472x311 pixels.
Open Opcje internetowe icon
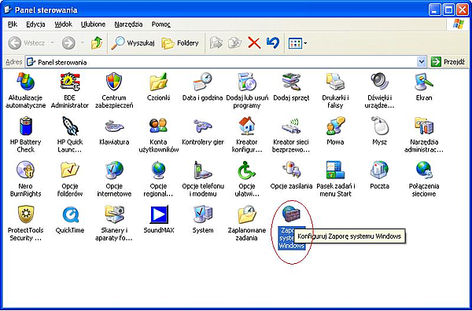pyautogui.click(x=114, y=170)
